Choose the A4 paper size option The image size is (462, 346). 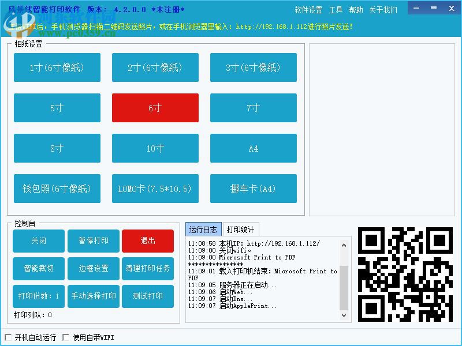pyautogui.click(x=253, y=148)
